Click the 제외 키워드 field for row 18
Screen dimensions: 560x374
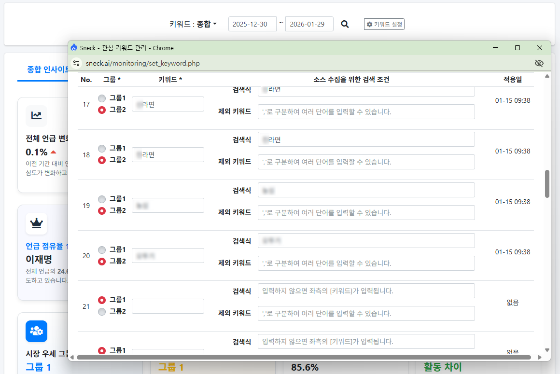pos(366,162)
